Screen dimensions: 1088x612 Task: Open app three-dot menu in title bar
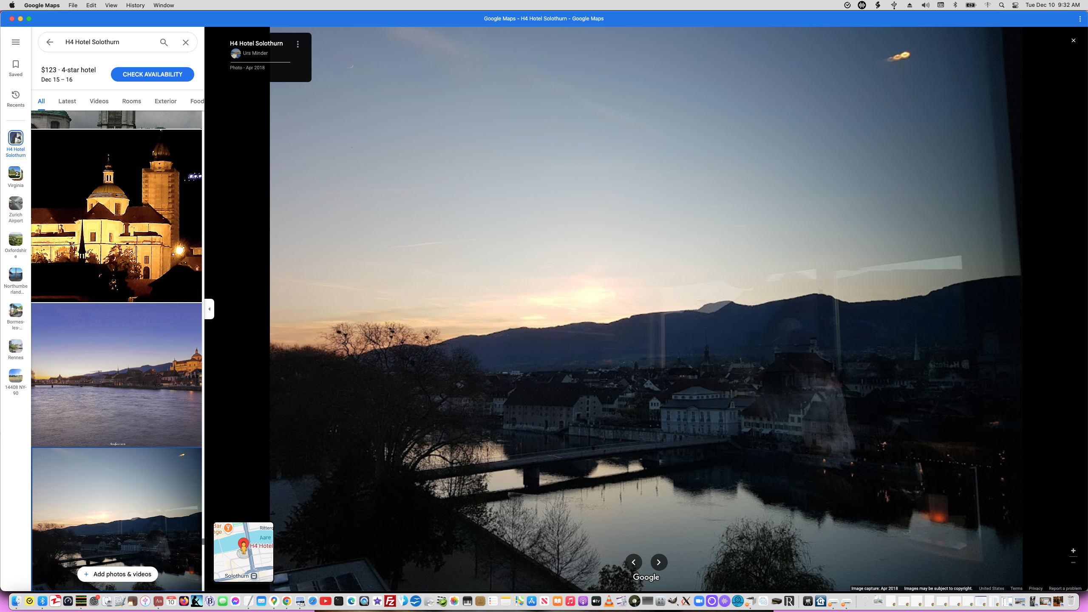1080,19
